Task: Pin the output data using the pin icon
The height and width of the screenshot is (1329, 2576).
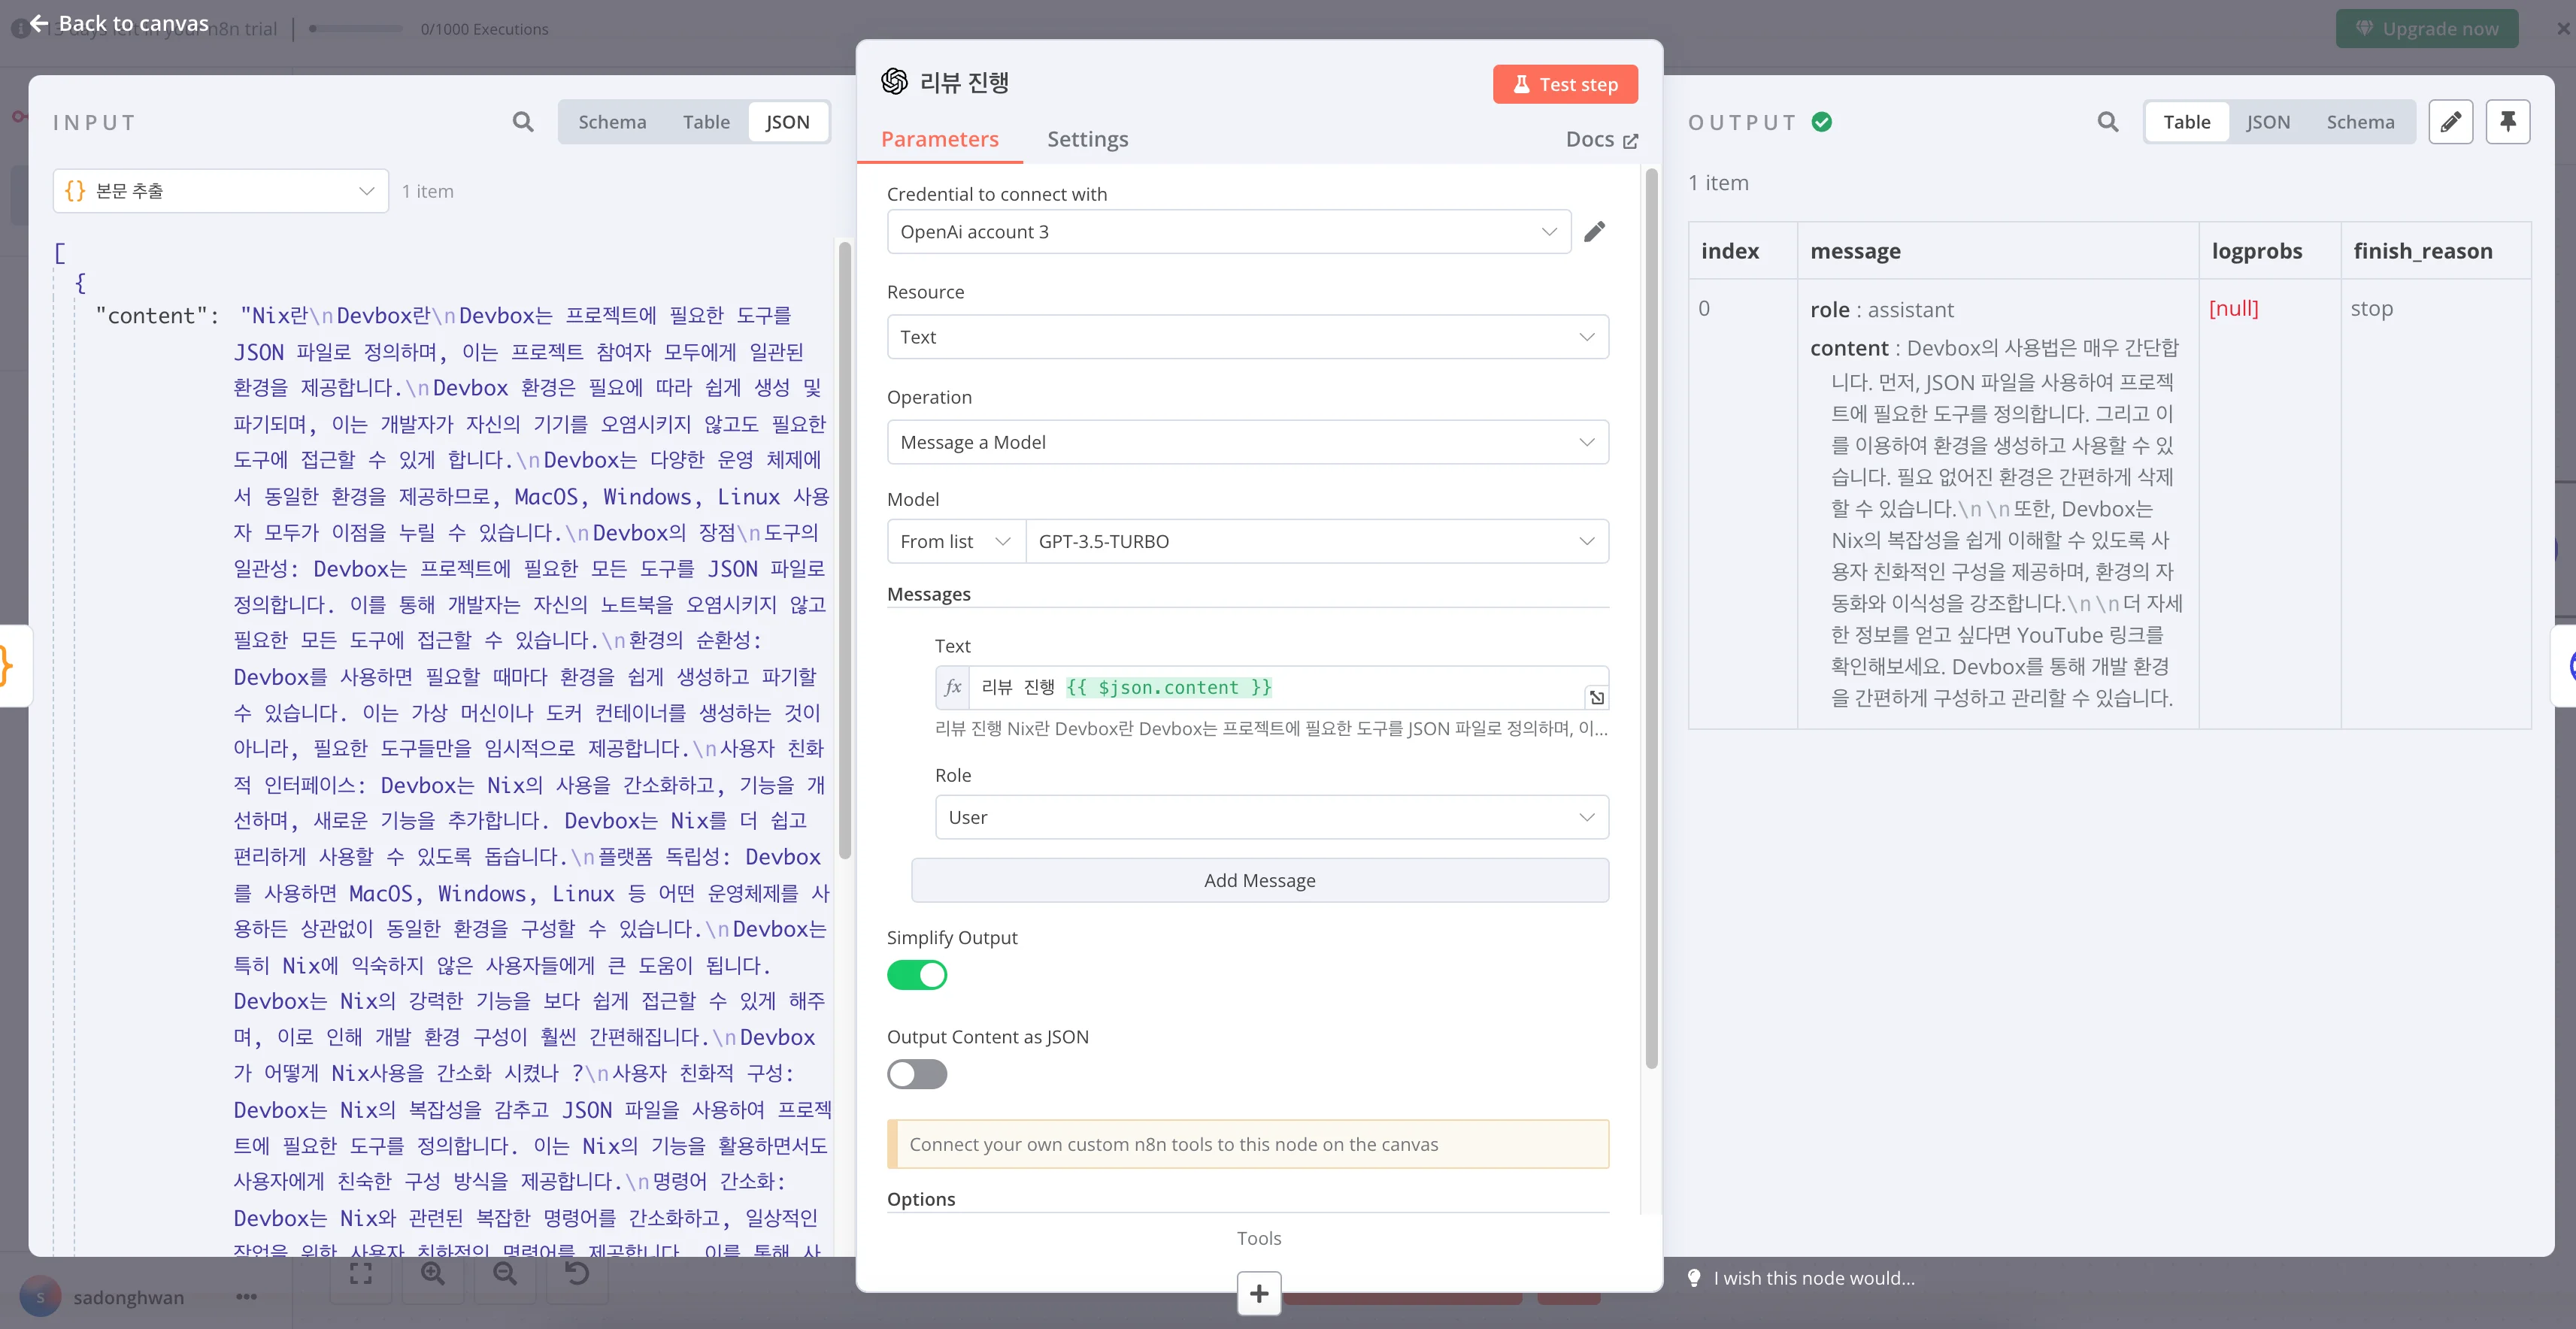Action: [2508, 121]
